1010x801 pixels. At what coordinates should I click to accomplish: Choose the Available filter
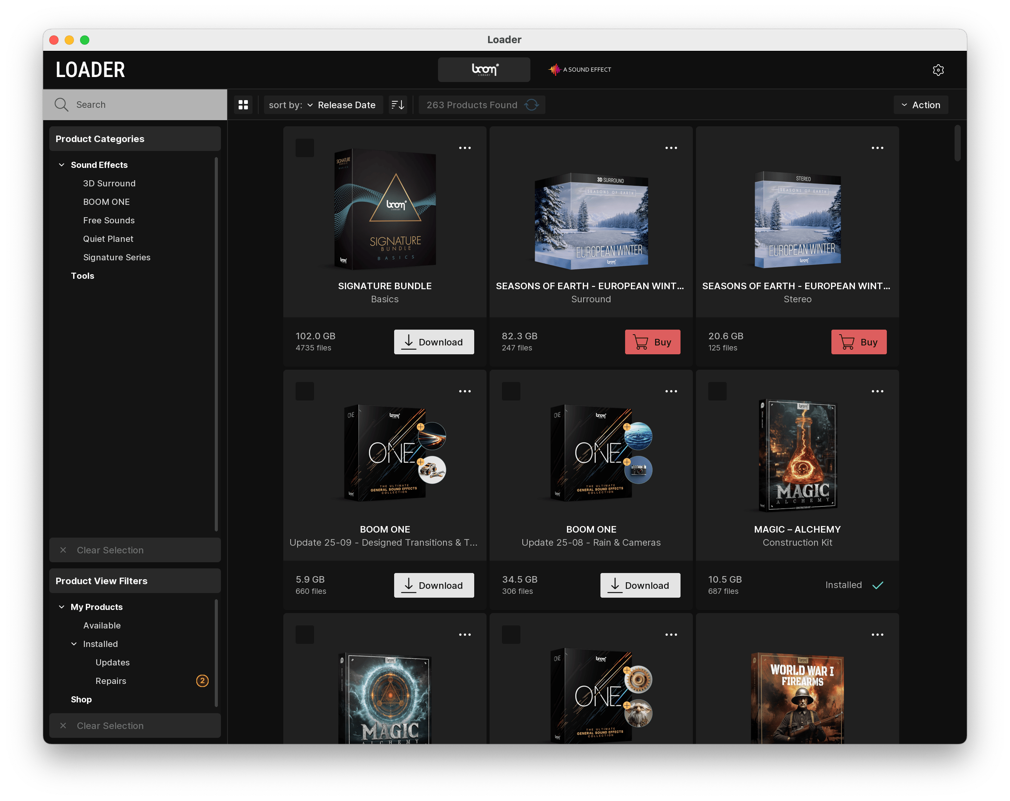point(102,625)
